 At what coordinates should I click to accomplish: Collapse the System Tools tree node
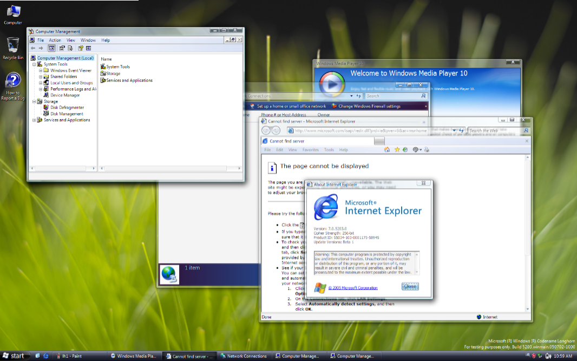tap(34, 64)
